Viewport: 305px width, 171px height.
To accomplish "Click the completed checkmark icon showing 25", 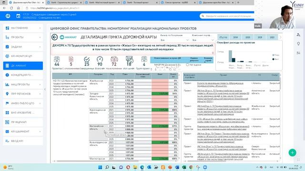I will 87,59.
